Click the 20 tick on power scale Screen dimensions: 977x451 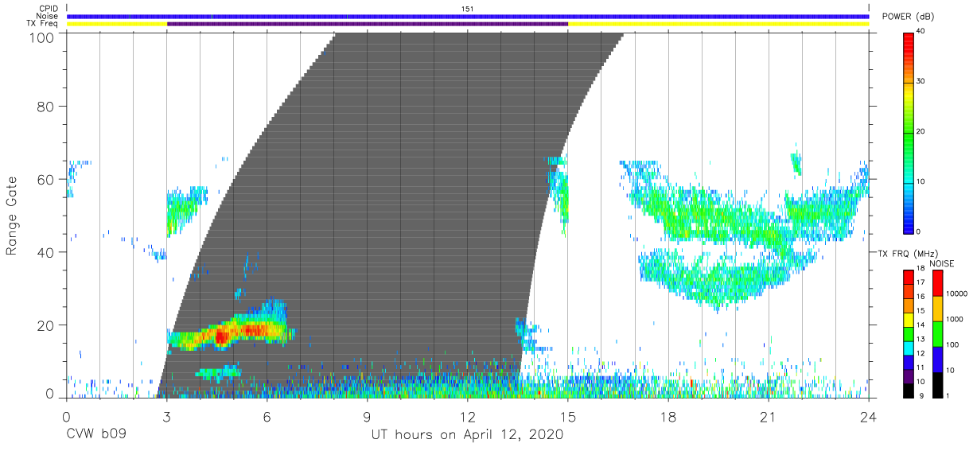pyautogui.click(x=921, y=132)
